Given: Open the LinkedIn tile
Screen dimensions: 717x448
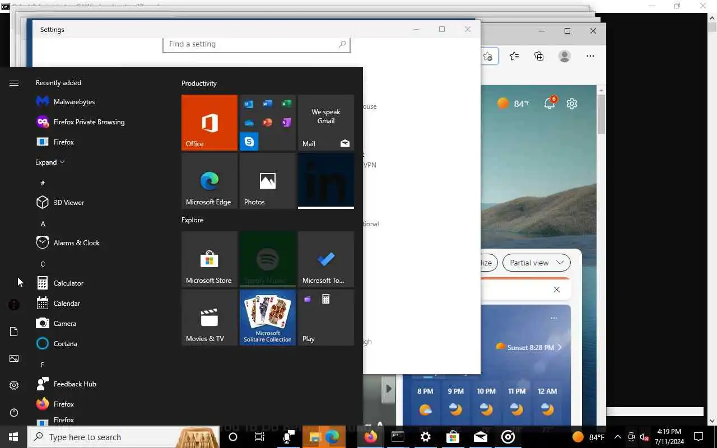Looking at the screenshot, I should (x=326, y=181).
